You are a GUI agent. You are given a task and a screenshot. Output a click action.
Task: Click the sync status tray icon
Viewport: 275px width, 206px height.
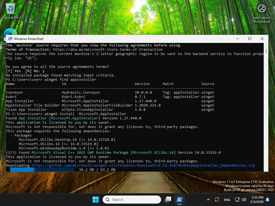pos(217,200)
